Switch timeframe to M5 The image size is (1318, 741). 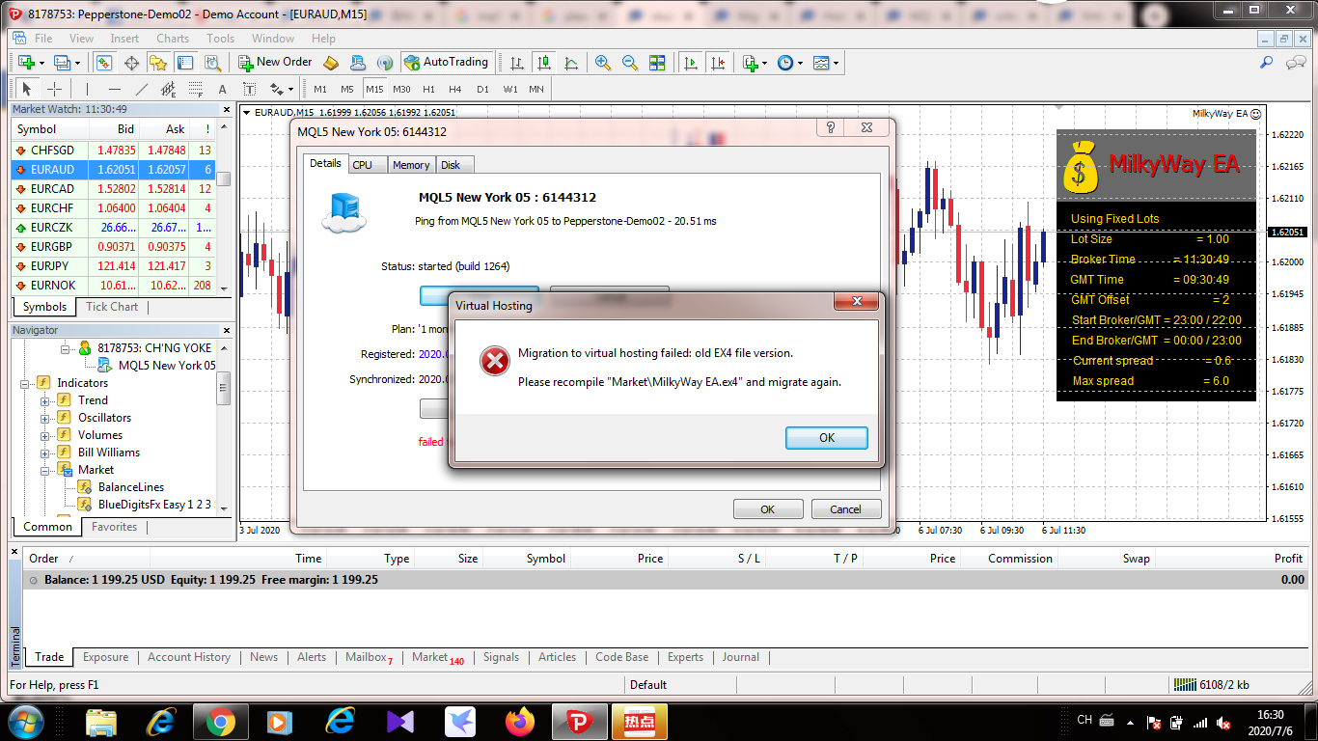(x=347, y=89)
